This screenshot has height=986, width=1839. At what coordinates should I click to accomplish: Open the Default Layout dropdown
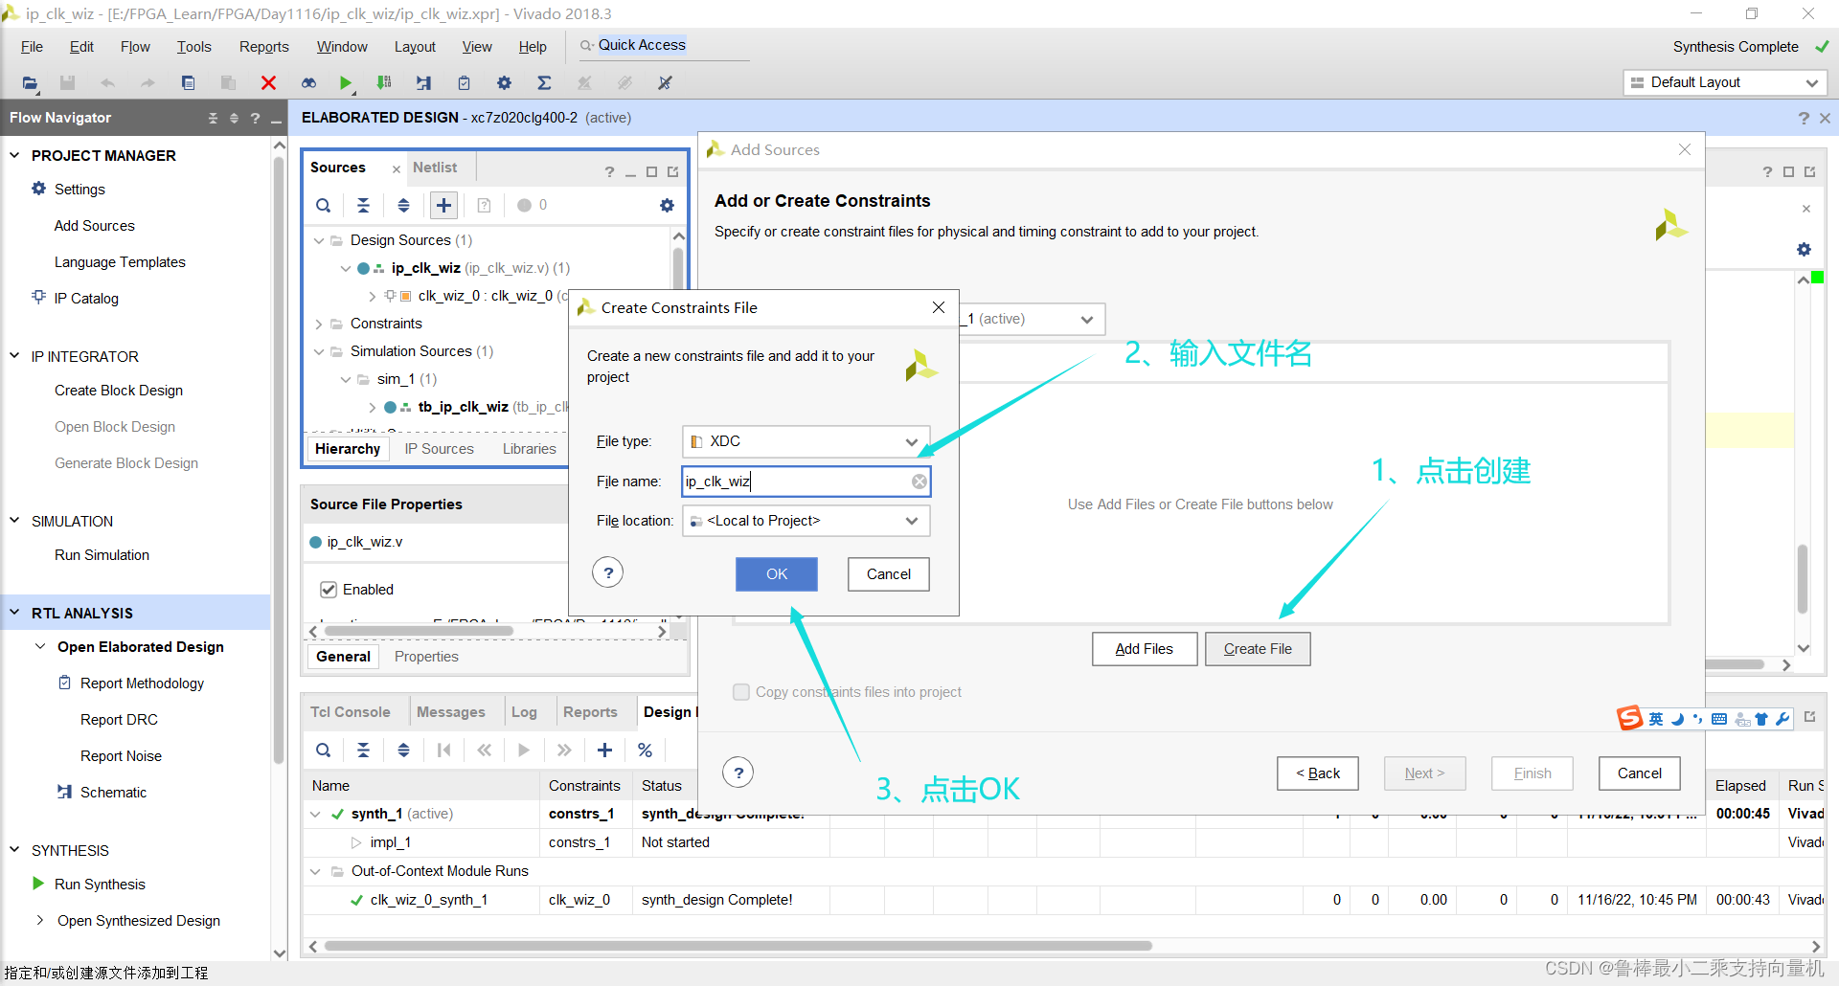tap(1724, 82)
